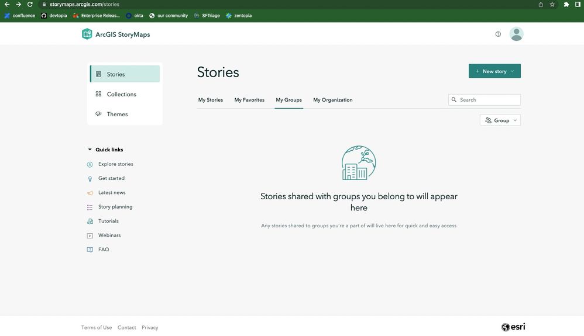
Task: Open the Enterprise Releas... bookmark
Action: point(97,16)
